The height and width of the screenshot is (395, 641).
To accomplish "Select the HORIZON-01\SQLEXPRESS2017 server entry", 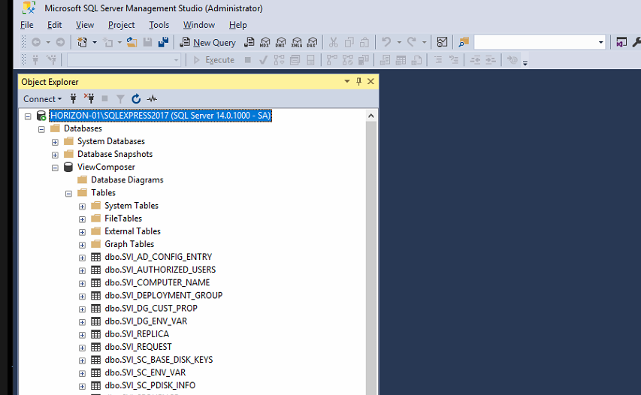I will click(160, 115).
